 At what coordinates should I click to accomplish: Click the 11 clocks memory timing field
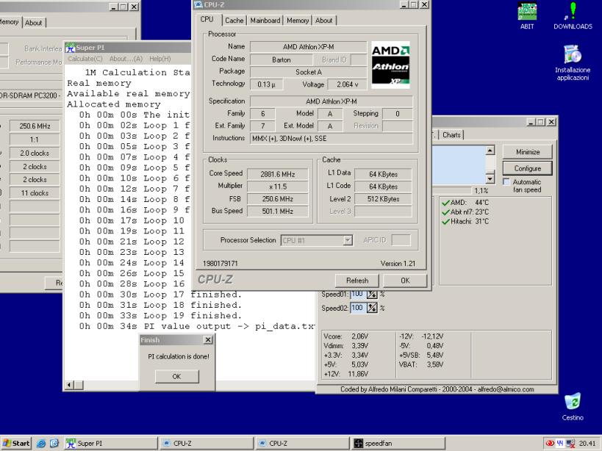pyautogui.click(x=35, y=193)
